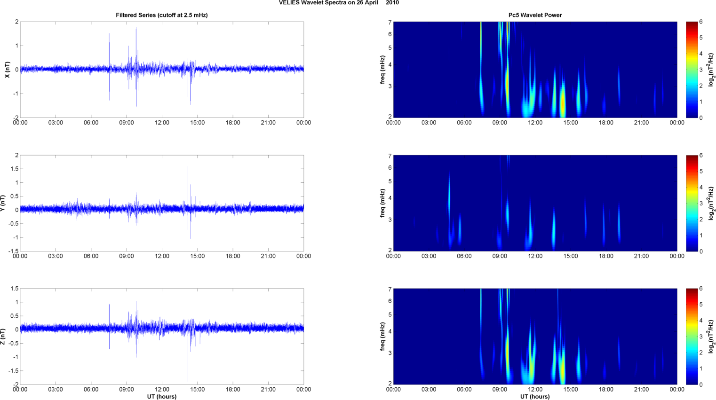Click the '18:00' tick under the Y series plot
The height and width of the screenshot is (400, 716).
click(x=233, y=256)
